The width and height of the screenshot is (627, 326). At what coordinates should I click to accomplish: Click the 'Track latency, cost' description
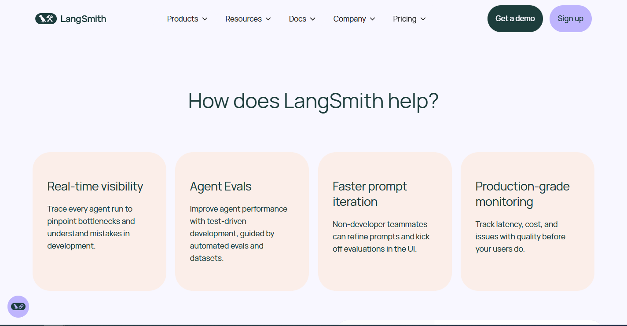click(521, 237)
